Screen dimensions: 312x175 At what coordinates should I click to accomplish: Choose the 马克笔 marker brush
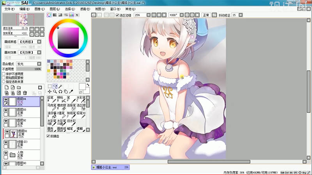[x=52, y=107]
